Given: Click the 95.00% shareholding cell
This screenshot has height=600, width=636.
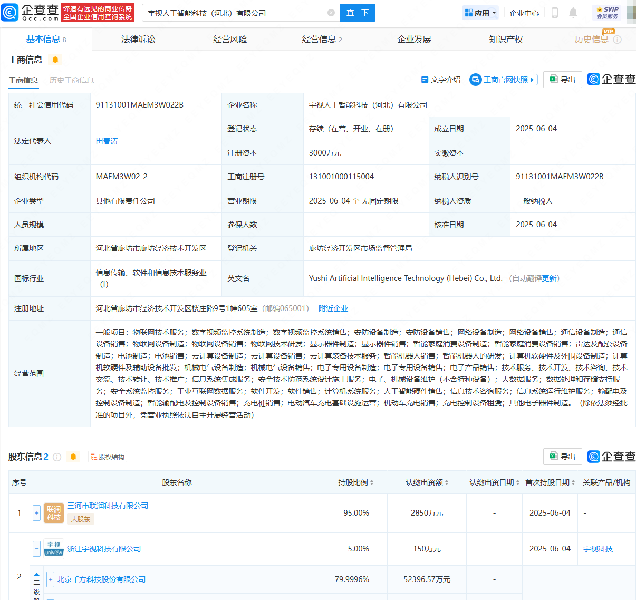Looking at the screenshot, I should click(356, 513).
